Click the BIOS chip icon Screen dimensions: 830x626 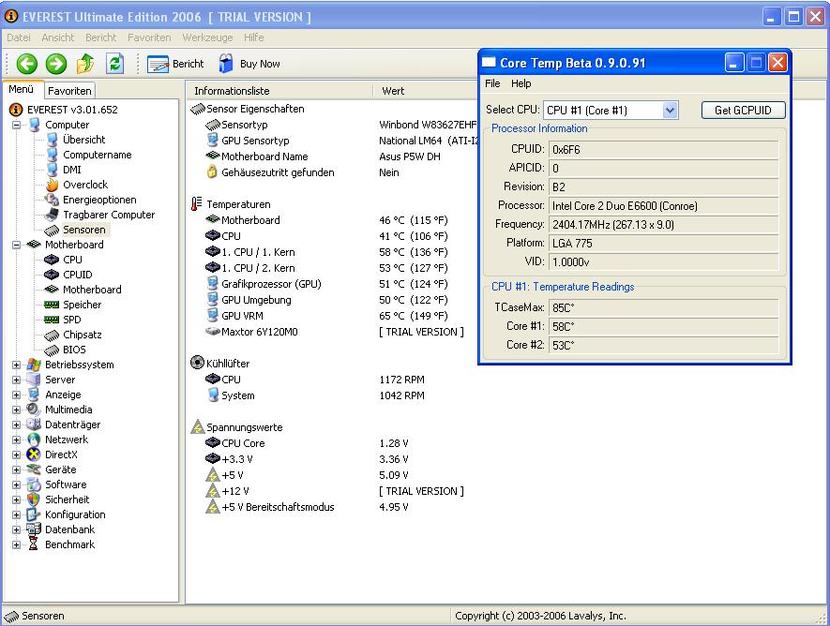click(52, 350)
